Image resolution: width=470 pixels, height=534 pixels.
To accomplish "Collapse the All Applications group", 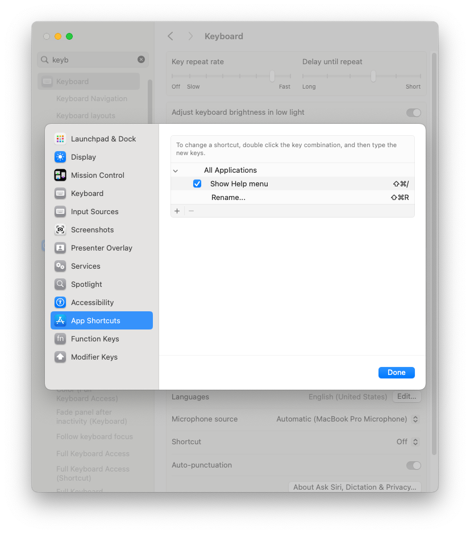I will (x=176, y=170).
